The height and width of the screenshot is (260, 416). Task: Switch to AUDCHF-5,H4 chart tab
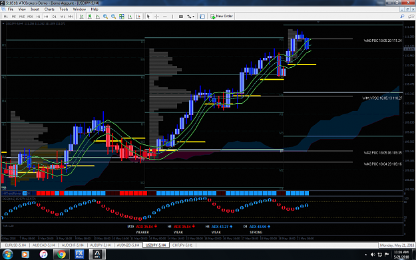click(x=73, y=245)
